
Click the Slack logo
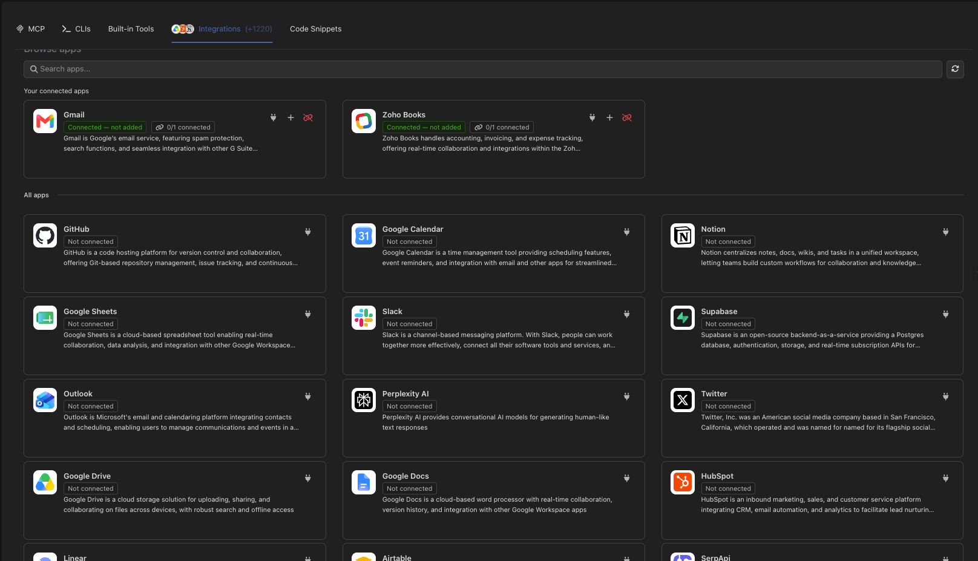click(x=364, y=318)
